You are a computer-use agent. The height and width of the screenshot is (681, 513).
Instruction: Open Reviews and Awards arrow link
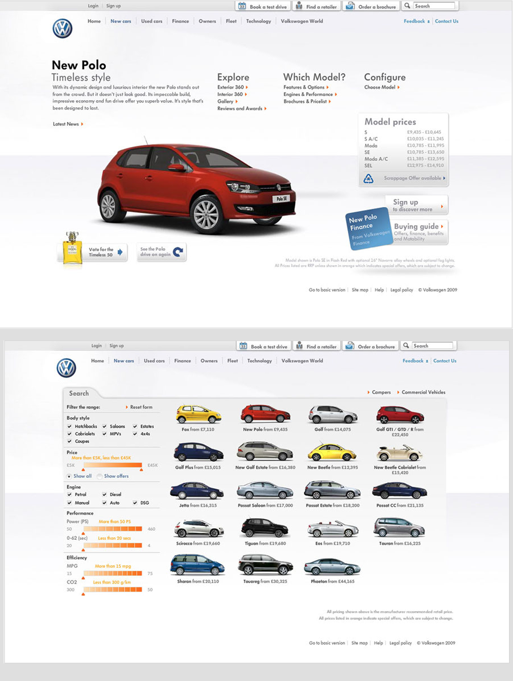point(242,108)
